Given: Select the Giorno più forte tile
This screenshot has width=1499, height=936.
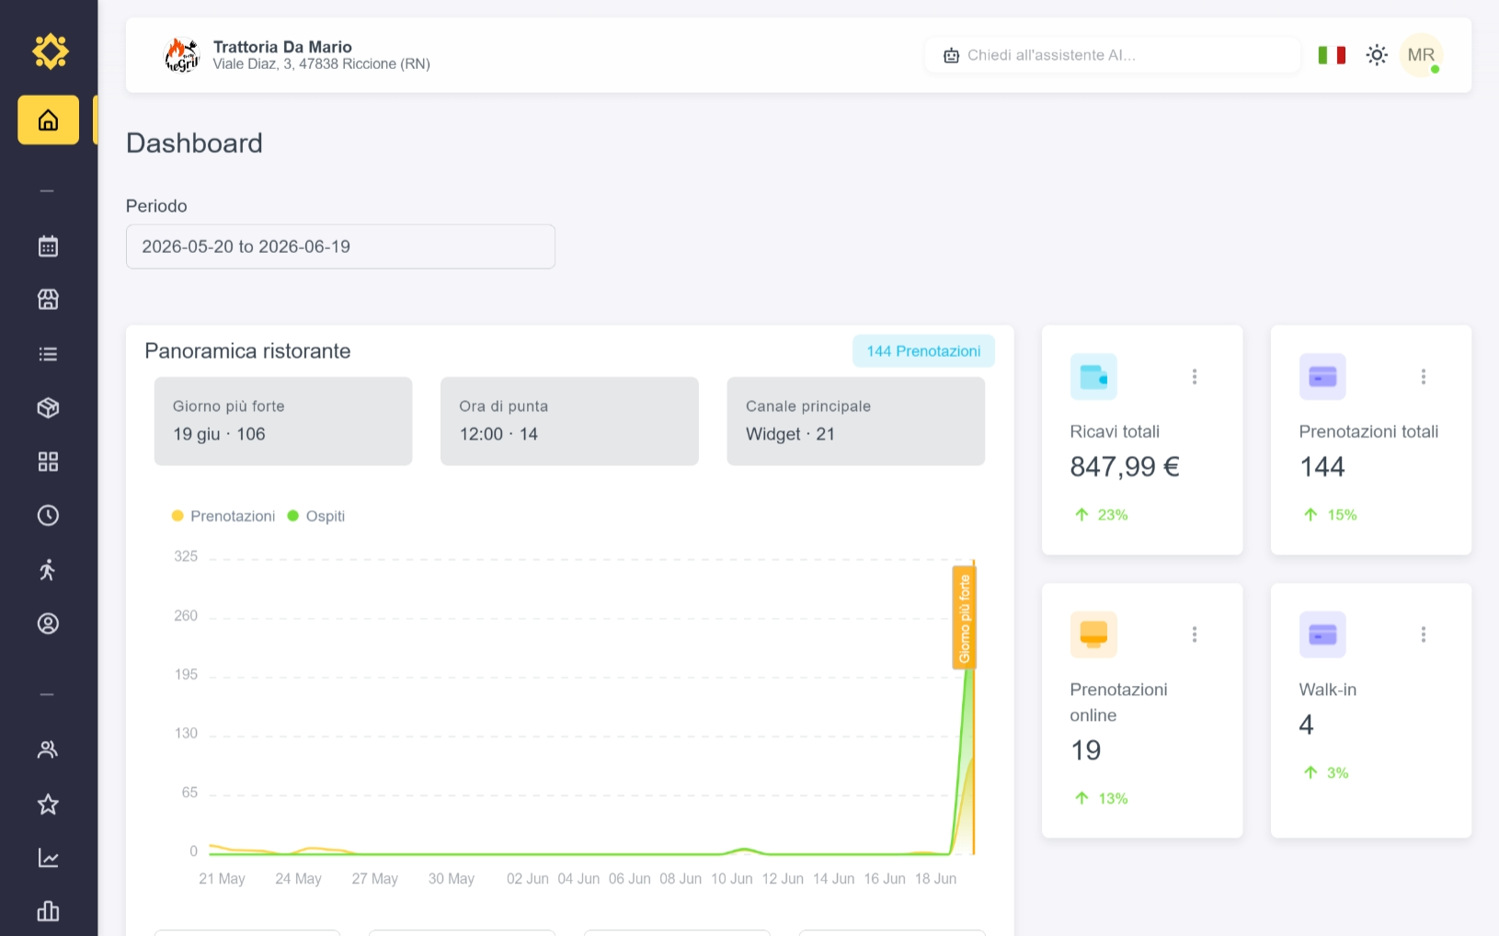Looking at the screenshot, I should click(x=283, y=421).
